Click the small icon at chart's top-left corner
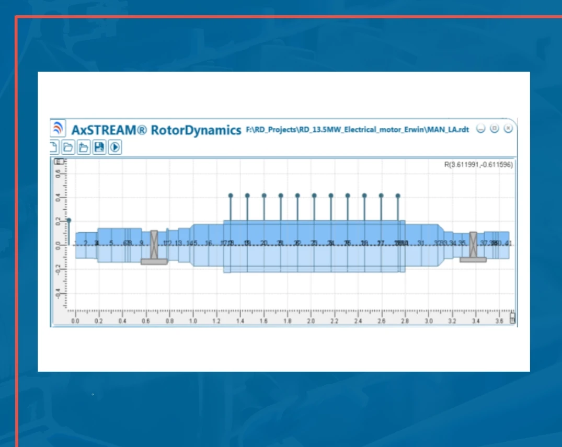Image resolution: width=562 pixels, height=447 pixels. click(59, 162)
